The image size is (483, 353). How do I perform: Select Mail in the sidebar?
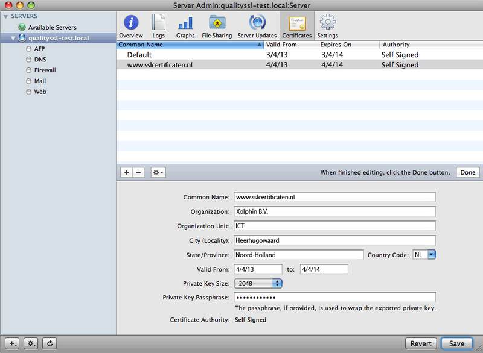[40, 81]
